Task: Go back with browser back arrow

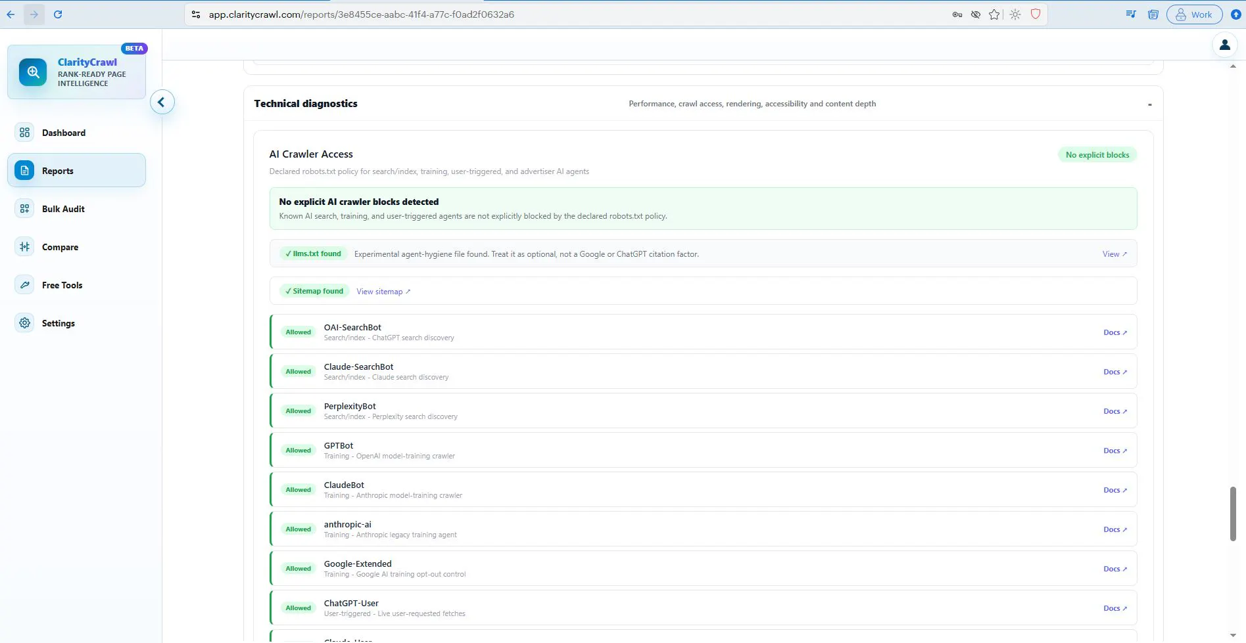Action: (x=11, y=14)
